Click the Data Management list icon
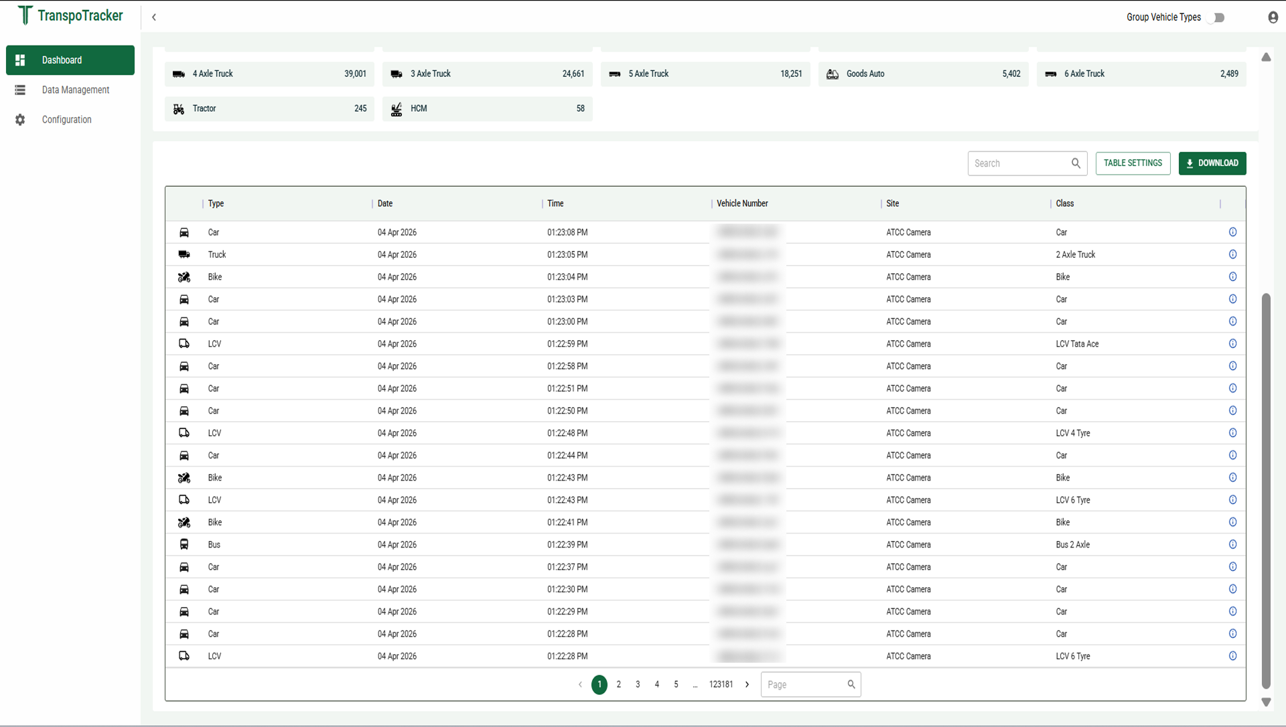Image resolution: width=1286 pixels, height=727 pixels. [20, 90]
